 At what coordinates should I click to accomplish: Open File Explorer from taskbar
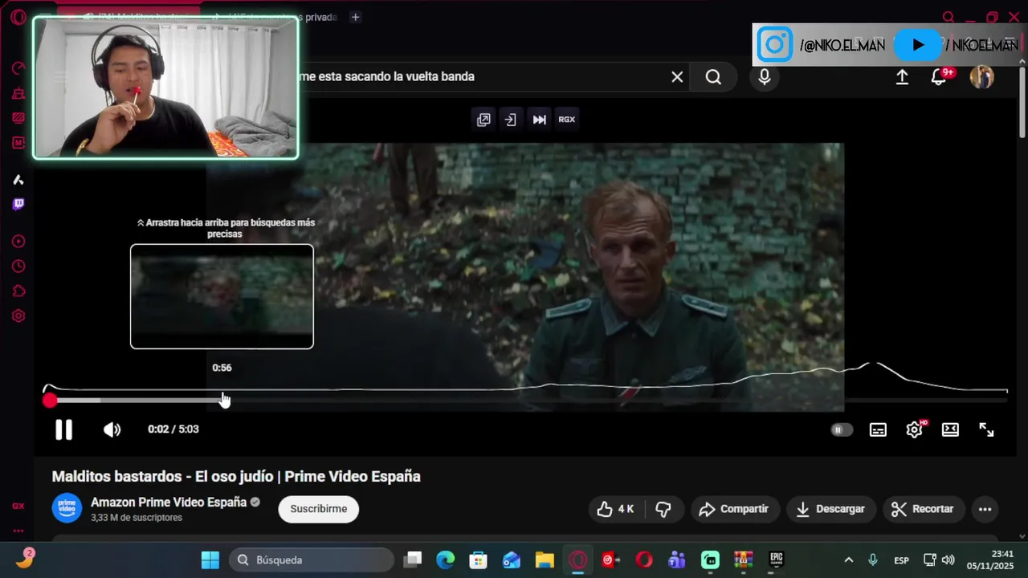[x=545, y=560]
